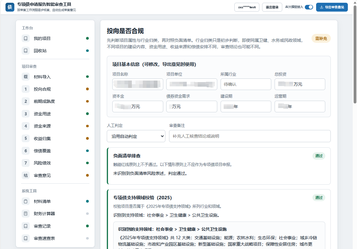Open the 人工判定 dropdown
The height and width of the screenshot is (249, 357).
136,136
